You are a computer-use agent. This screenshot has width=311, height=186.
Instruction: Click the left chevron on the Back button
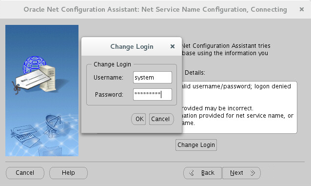pos(192,173)
